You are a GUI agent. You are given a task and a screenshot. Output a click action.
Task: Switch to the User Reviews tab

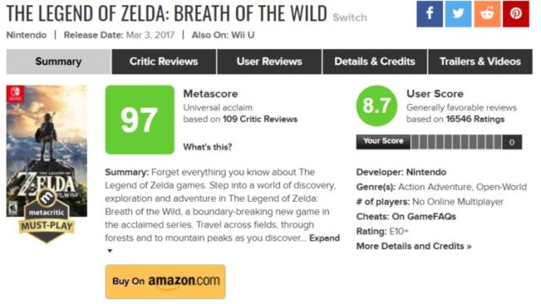click(270, 62)
